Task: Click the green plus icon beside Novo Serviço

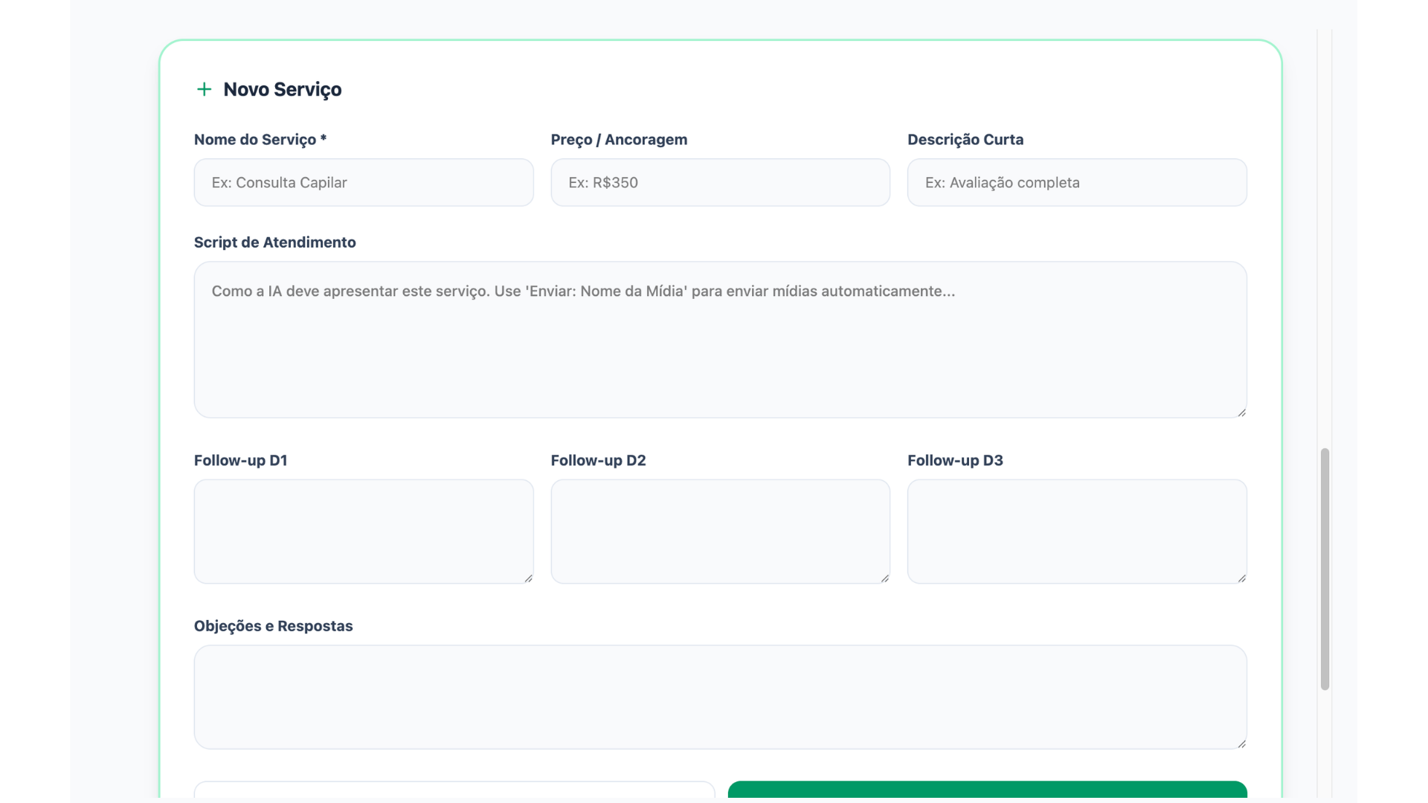Action: click(x=204, y=89)
